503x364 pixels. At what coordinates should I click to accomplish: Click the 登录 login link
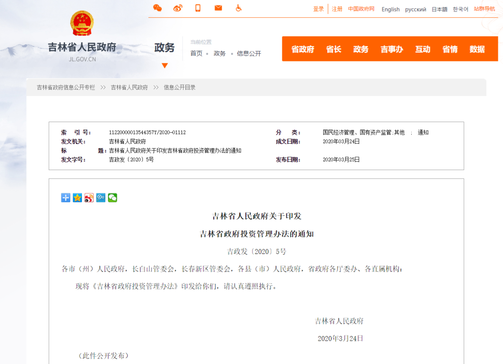coord(319,9)
